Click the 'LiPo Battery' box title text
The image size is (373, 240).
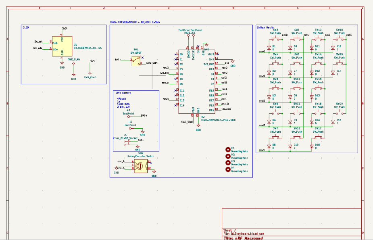click(x=123, y=93)
